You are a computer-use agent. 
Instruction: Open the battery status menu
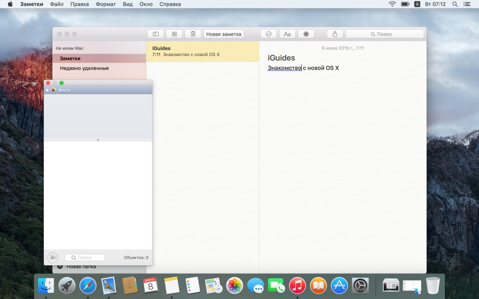pos(405,4)
